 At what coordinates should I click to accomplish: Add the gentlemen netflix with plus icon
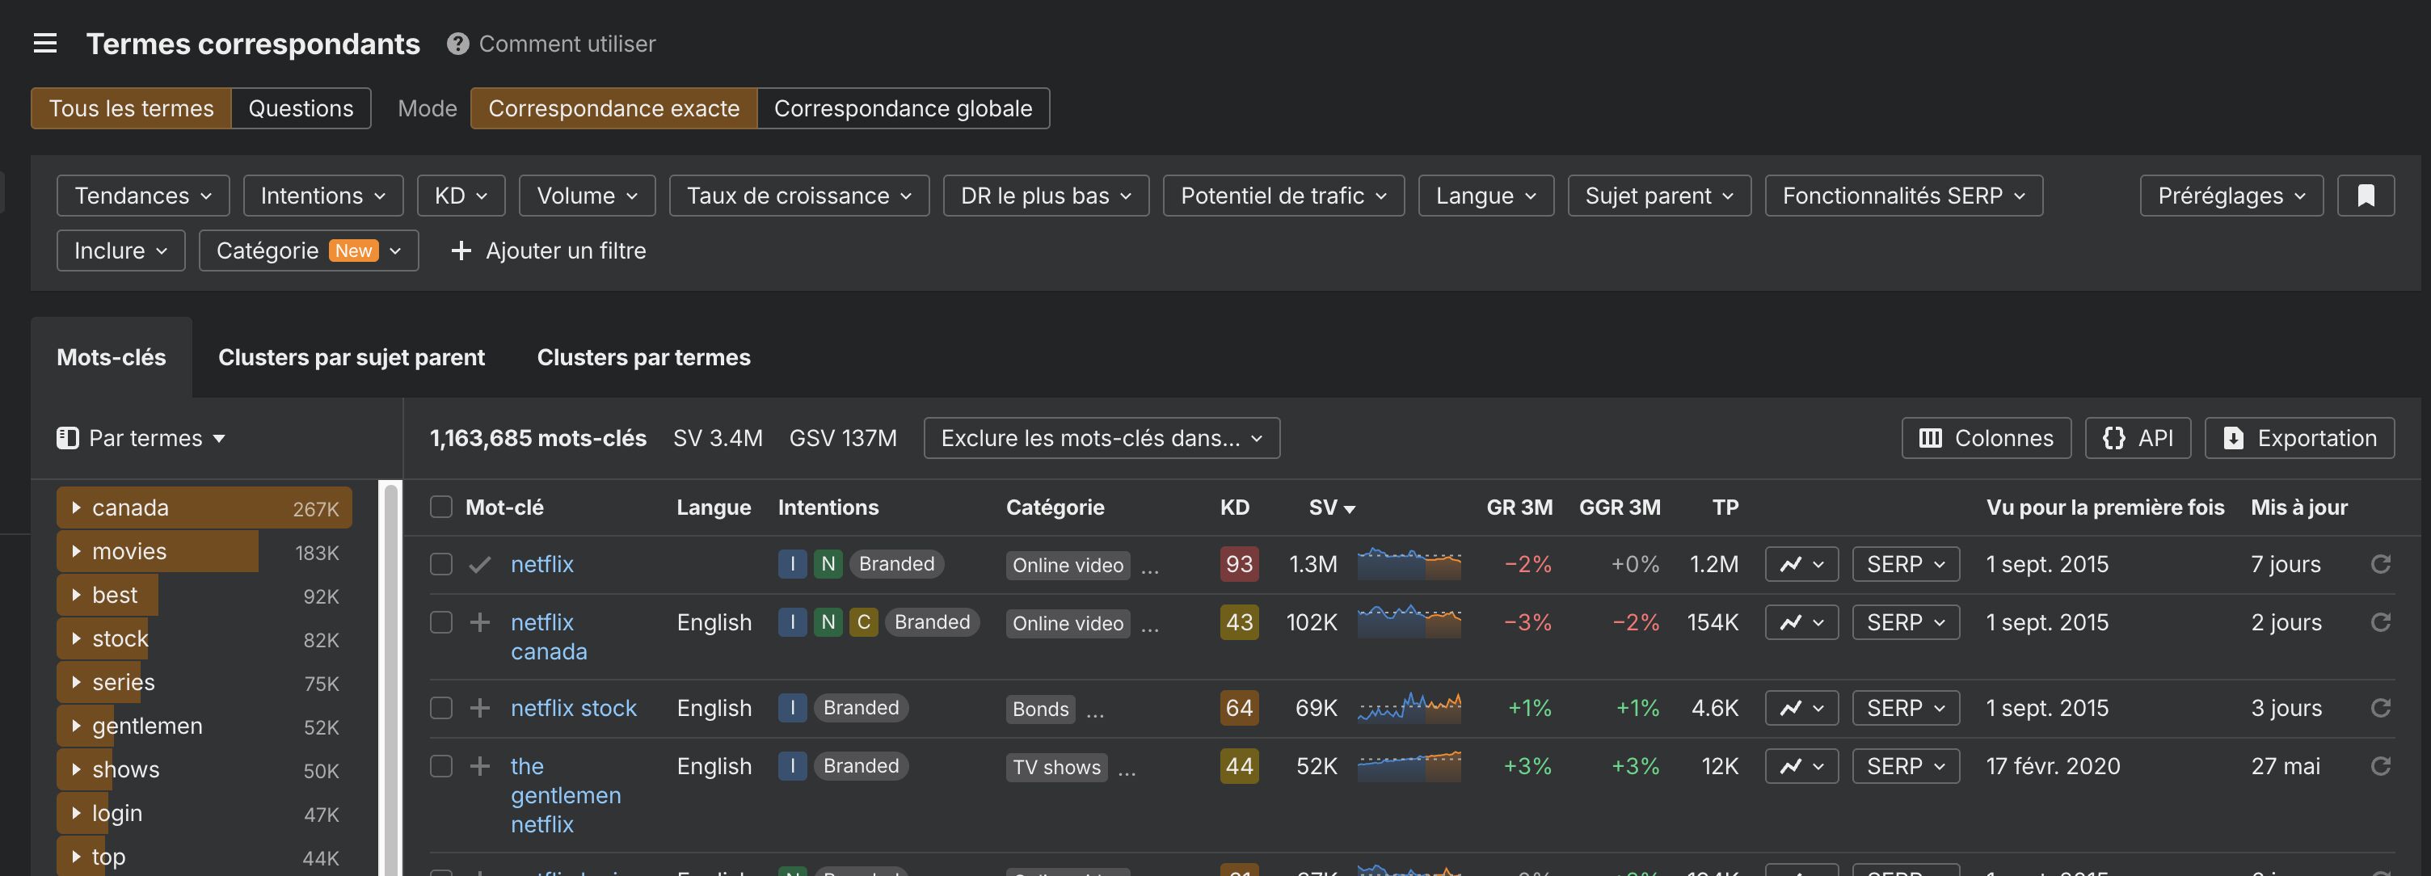[479, 765]
